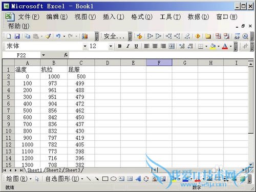256x192 pixels.
Task: Insert a diagram or organization chart
Action: pyautogui.click(x=146, y=179)
